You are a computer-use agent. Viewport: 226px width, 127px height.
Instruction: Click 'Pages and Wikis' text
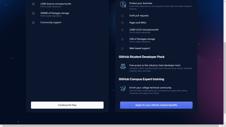[x=138, y=23]
